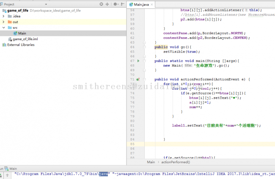275x179 pixels.
Task: Click actionPerformed() in the breadcrumb bar
Action: tap(175, 162)
